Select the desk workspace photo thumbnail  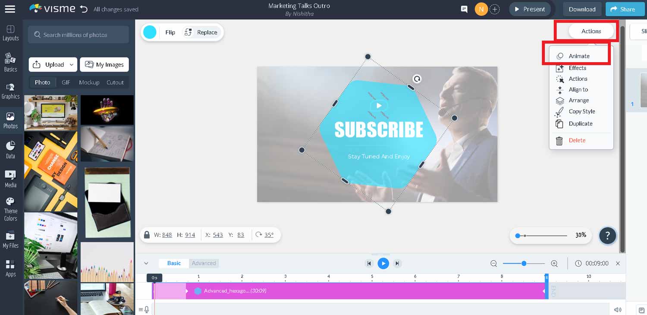[x=50, y=113]
